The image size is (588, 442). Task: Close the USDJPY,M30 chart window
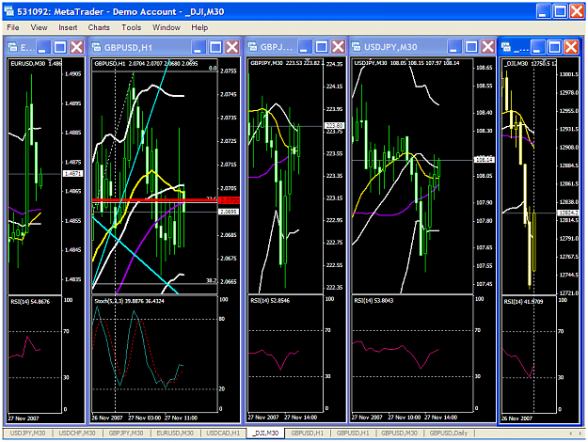pyautogui.click(x=488, y=47)
